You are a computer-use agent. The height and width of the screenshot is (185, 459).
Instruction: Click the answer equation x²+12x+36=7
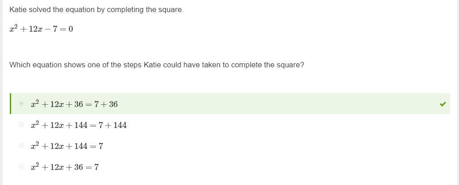point(64,167)
